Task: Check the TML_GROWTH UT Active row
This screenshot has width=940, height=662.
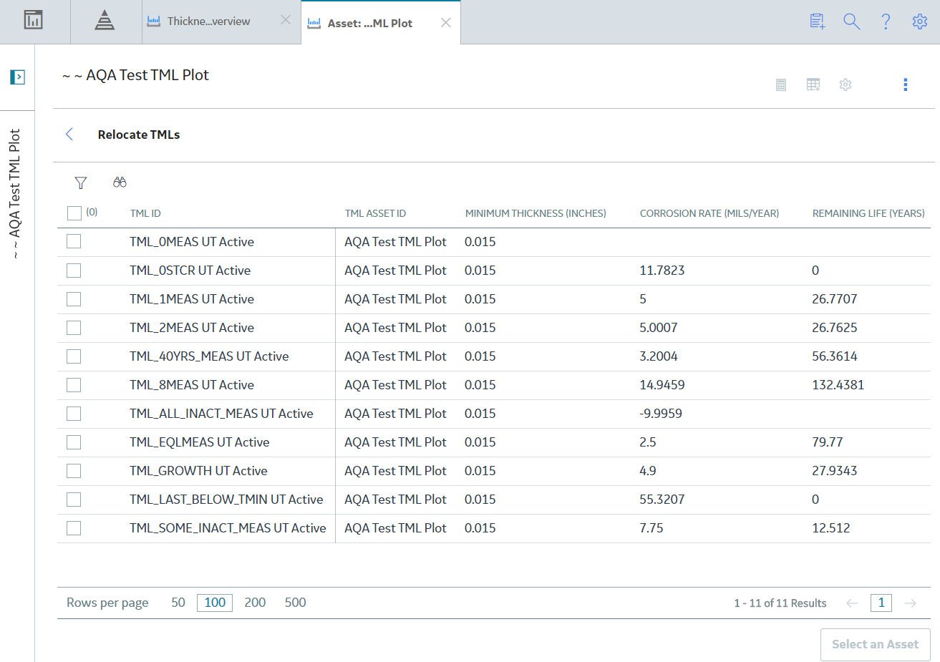Action: click(x=74, y=471)
